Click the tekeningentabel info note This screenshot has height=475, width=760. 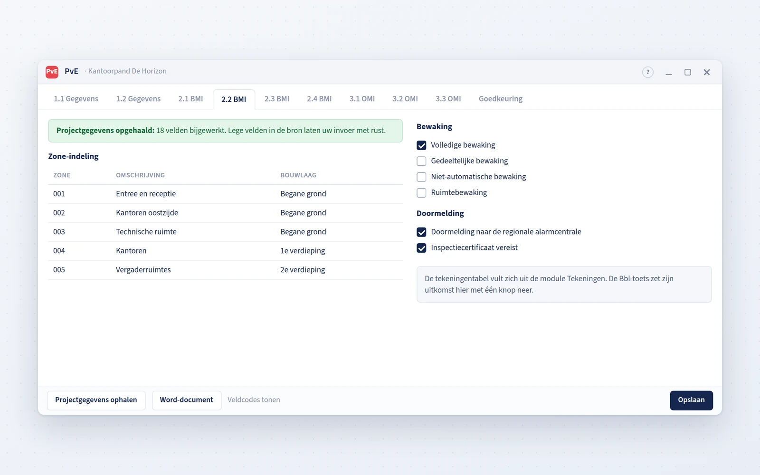point(564,285)
